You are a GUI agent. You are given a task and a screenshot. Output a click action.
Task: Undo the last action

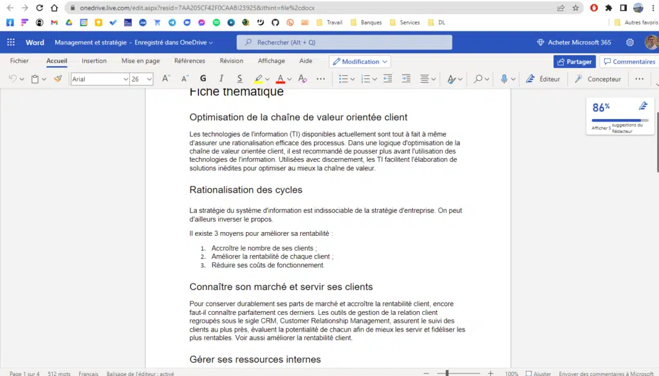coord(13,79)
